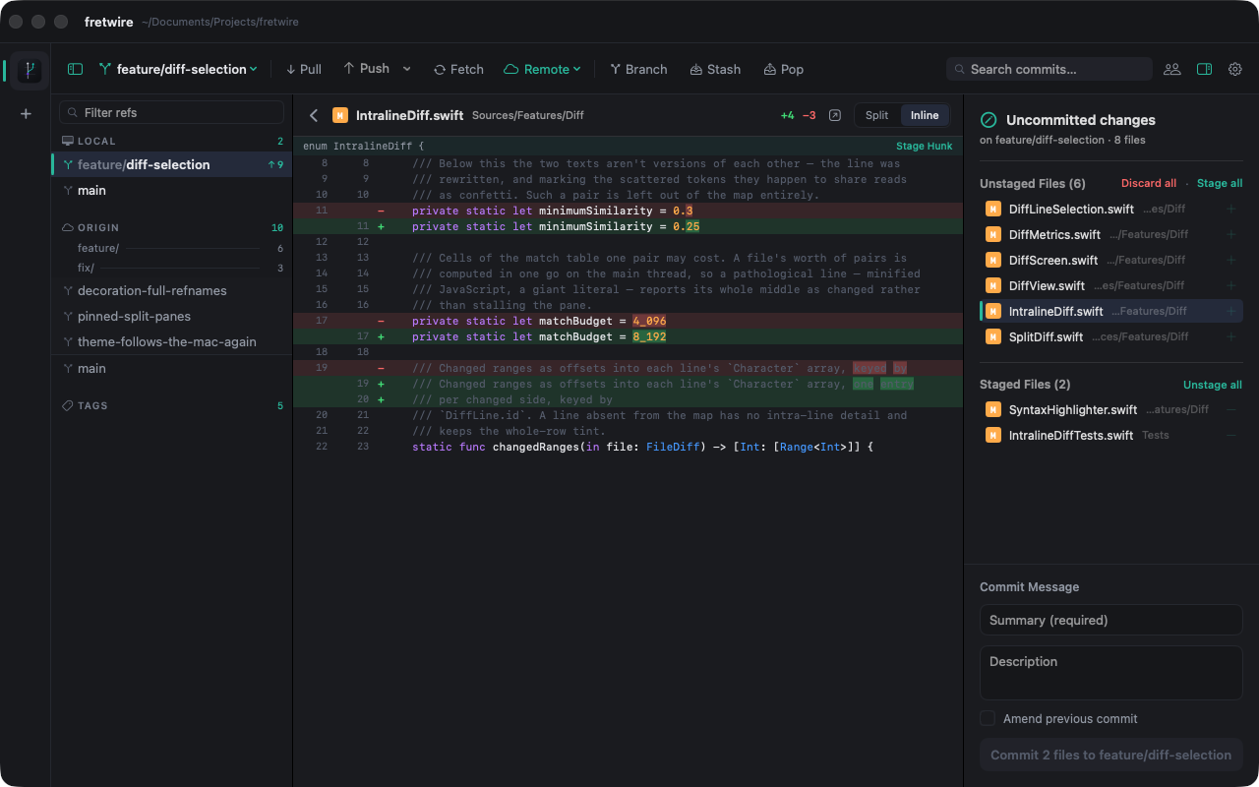Select the local main branch
Viewport: 1259px width, 787px height.
click(x=171, y=190)
